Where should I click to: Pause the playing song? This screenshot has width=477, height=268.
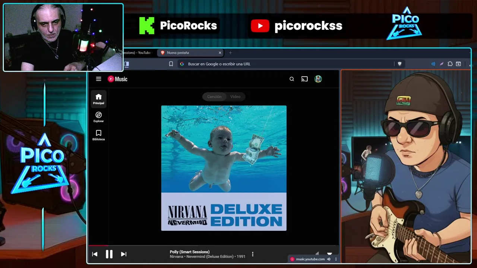point(109,254)
